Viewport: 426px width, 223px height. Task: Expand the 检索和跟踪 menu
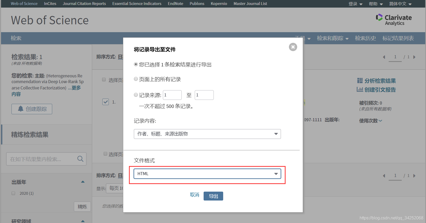[x=333, y=38]
